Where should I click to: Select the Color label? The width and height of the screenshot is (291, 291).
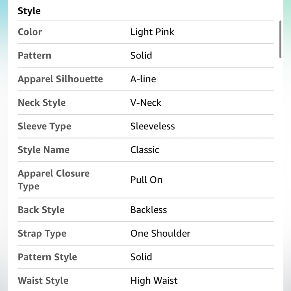(30, 32)
